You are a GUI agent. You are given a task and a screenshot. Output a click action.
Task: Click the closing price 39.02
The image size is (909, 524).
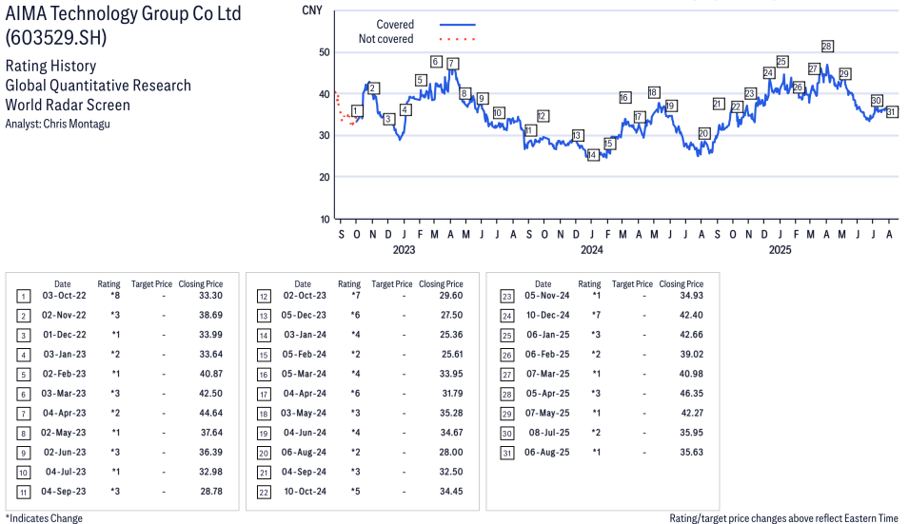click(692, 354)
